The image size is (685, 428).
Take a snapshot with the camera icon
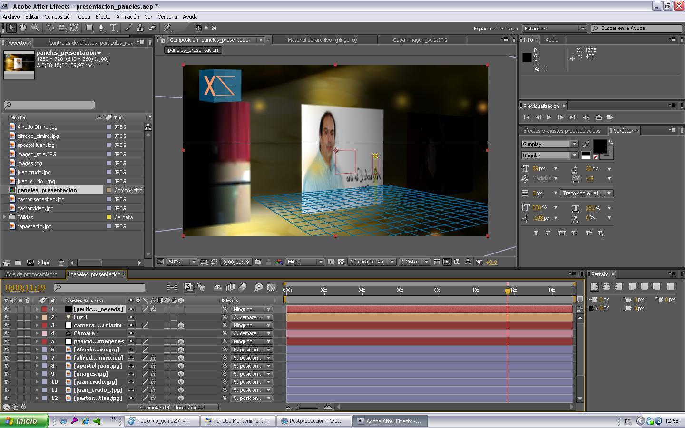click(x=258, y=262)
